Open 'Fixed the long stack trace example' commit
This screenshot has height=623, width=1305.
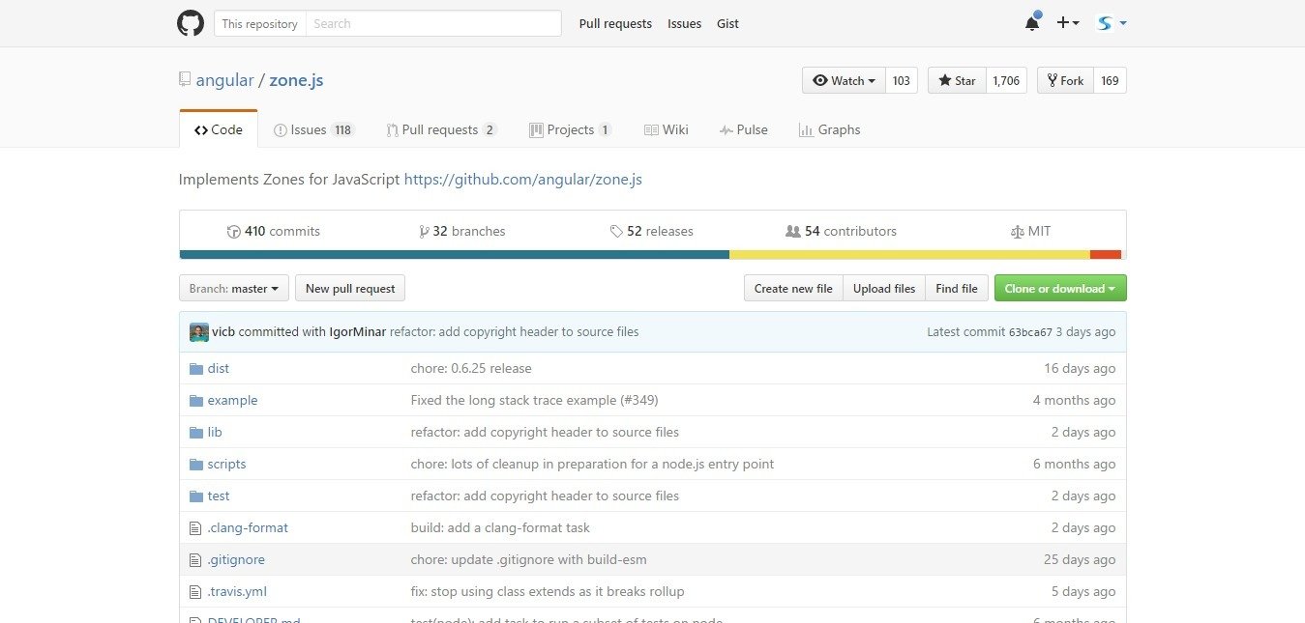pyautogui.click(x=534, y=401)
